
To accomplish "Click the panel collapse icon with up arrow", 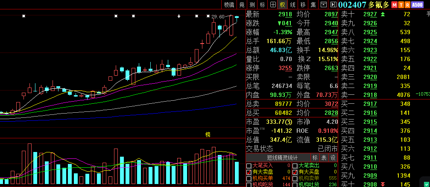I will 324,5.
